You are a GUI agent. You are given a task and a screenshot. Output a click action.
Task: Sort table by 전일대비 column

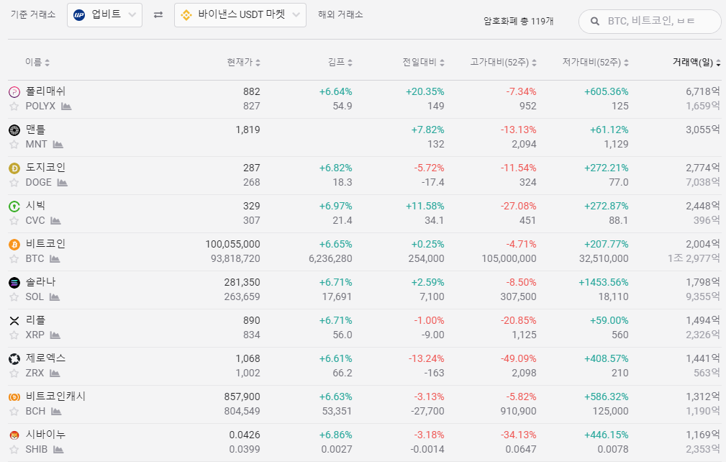pyautogui.click(x=423, y=63)
